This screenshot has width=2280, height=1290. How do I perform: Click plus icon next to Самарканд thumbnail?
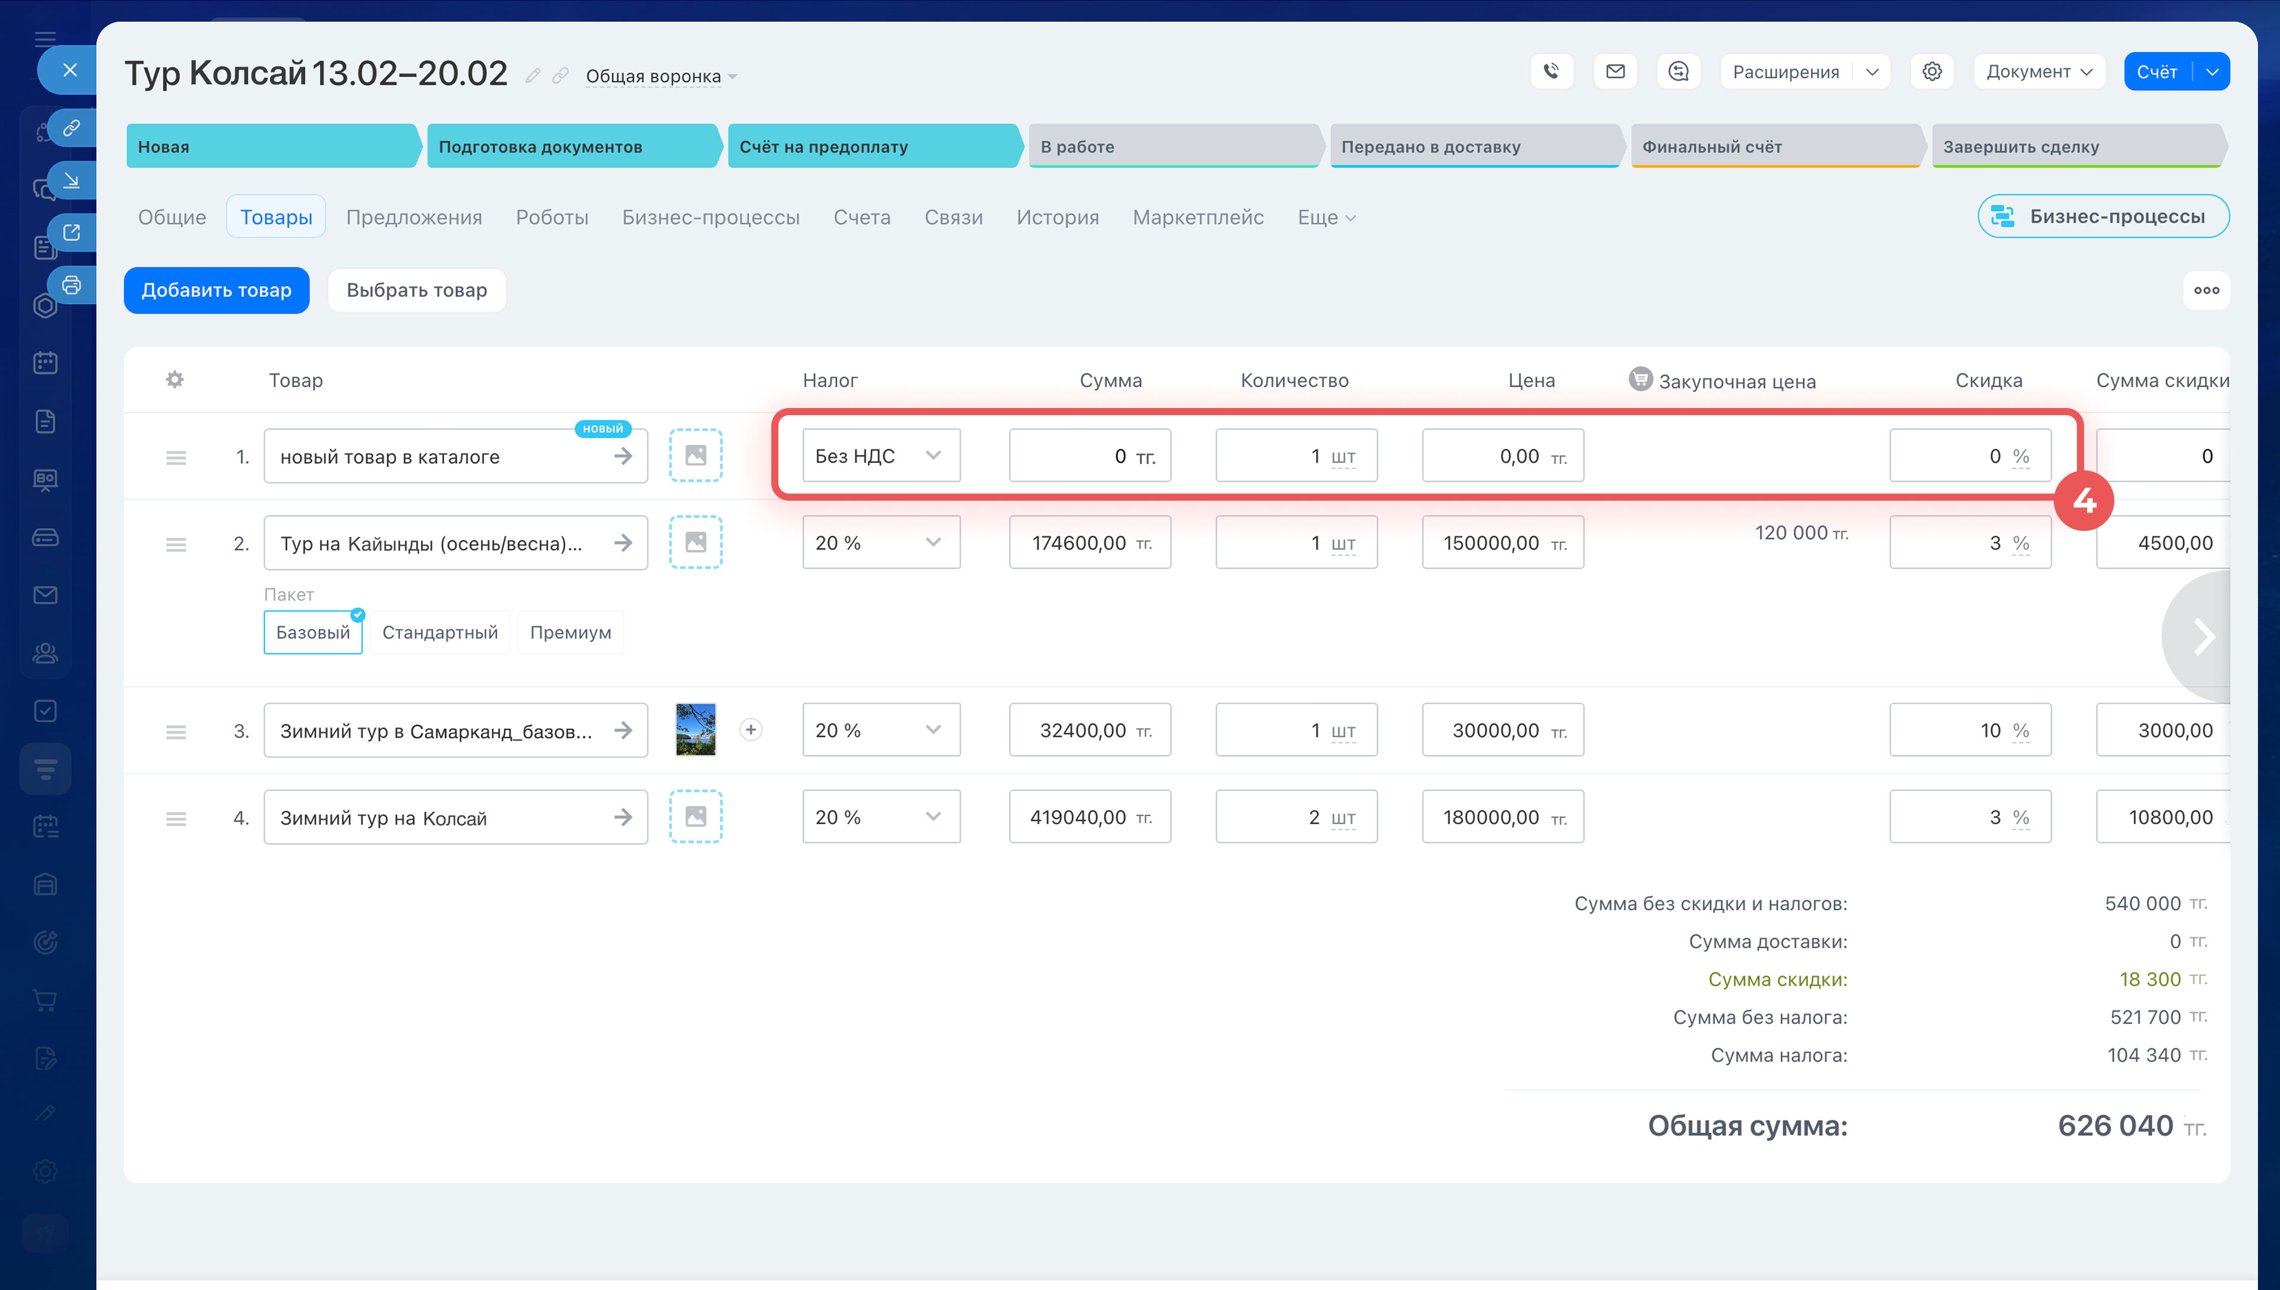pos(751,730)
